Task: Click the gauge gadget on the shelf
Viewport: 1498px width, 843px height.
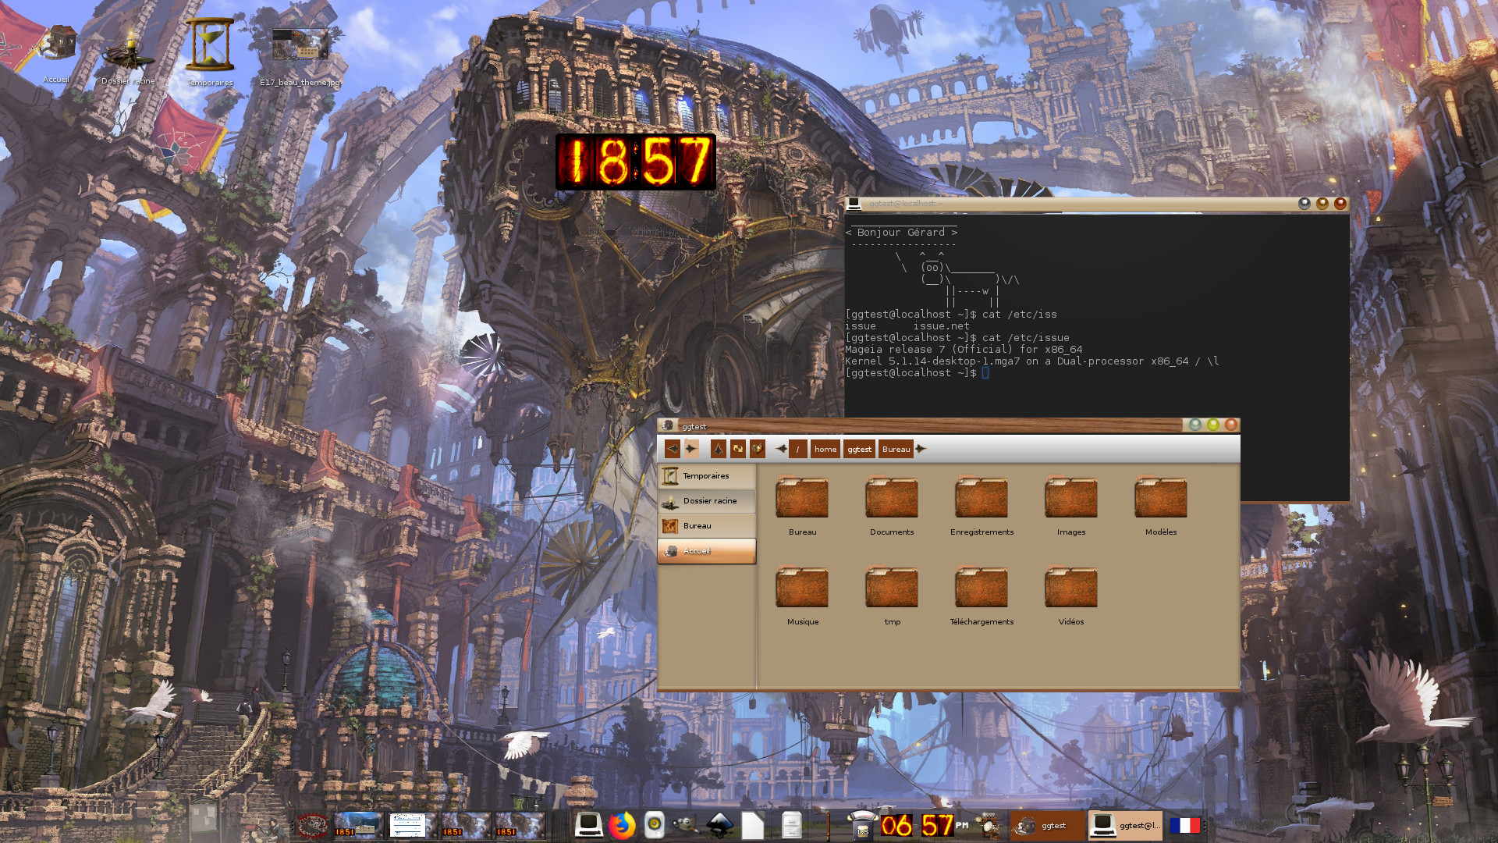Action: [x=862, y=824]
